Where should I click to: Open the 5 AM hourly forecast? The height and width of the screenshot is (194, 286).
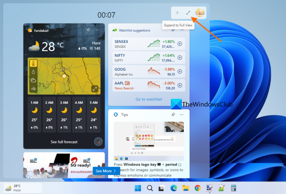pyautogui.click(x=94, y=115)
